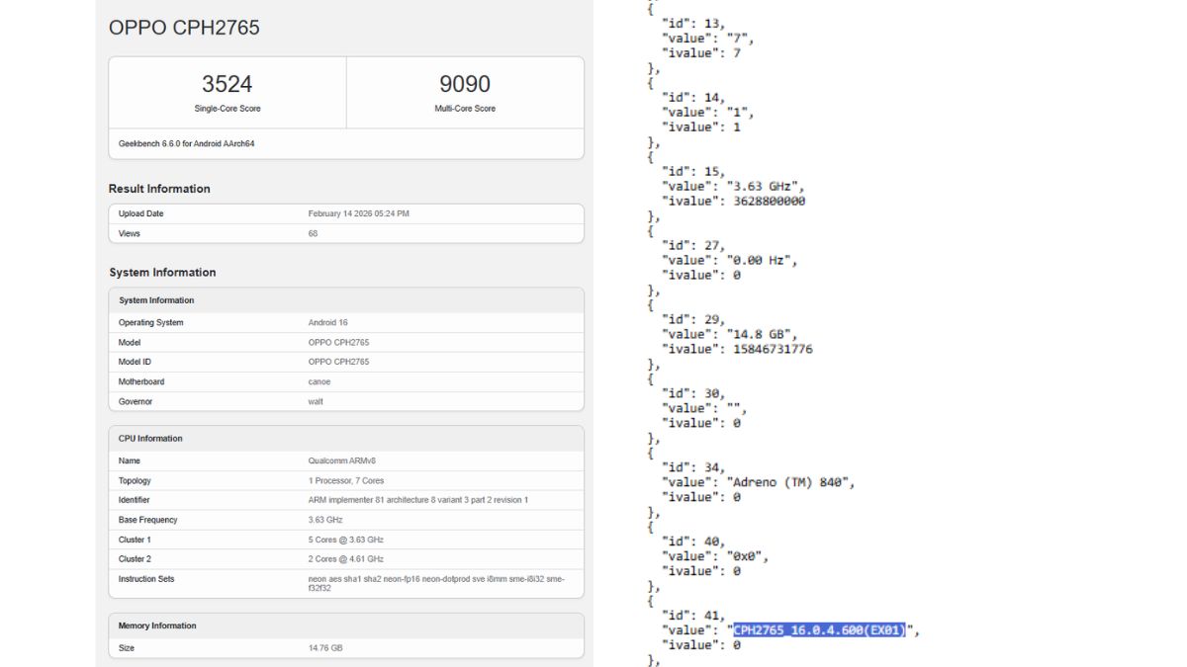Click the Memory Size 14.76 GB value
1187x667 pixels.
click(325, 648)
